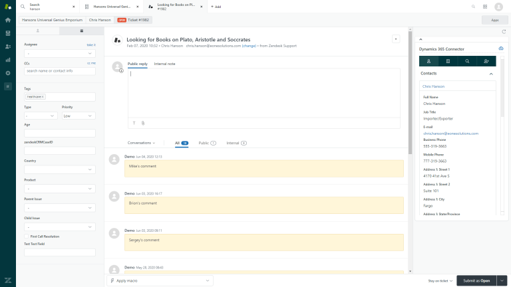
Task: Click the search magnifier in top bar
Action: point(473,7)
